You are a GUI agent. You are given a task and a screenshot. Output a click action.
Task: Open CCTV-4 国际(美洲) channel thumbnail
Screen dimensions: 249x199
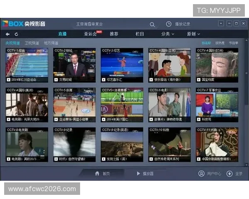27,105
